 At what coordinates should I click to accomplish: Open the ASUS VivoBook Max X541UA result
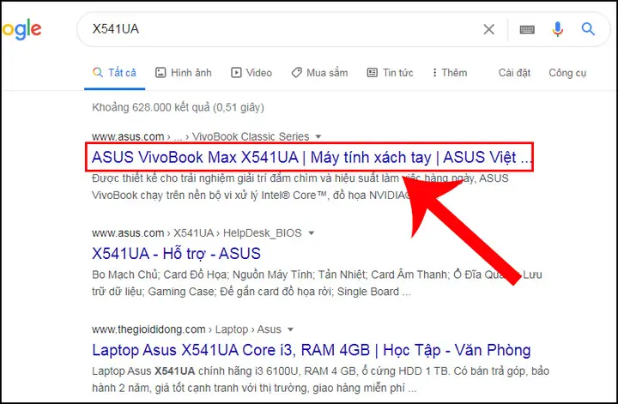click(312, 157)
